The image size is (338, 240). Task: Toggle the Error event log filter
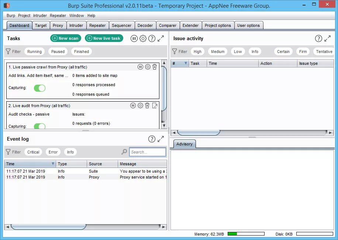point(53,152)
